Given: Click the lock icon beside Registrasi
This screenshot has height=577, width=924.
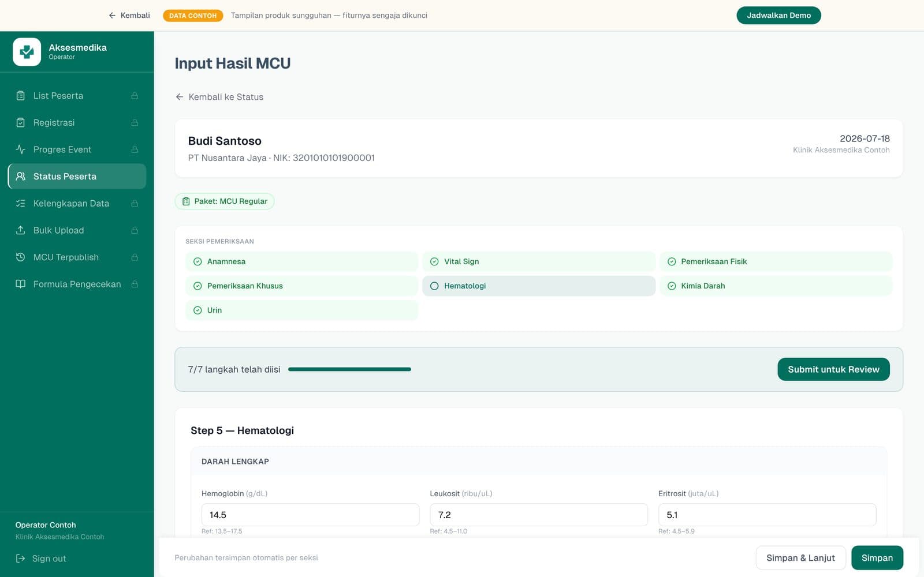Looking at the screenshot, I should click(135, 122).
